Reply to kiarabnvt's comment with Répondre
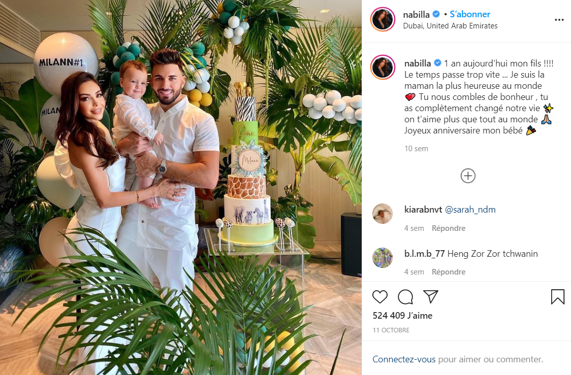Viewport: 571px width, 375px height. click(448, 228)
